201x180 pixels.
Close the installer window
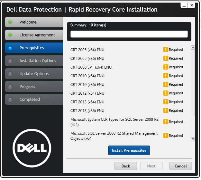[x=192, y=5]
